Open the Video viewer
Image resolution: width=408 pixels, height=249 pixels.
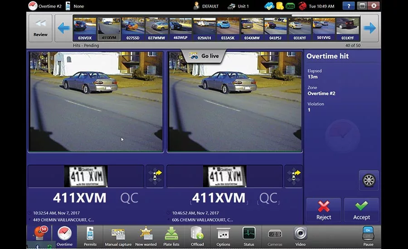pos(300,236)
